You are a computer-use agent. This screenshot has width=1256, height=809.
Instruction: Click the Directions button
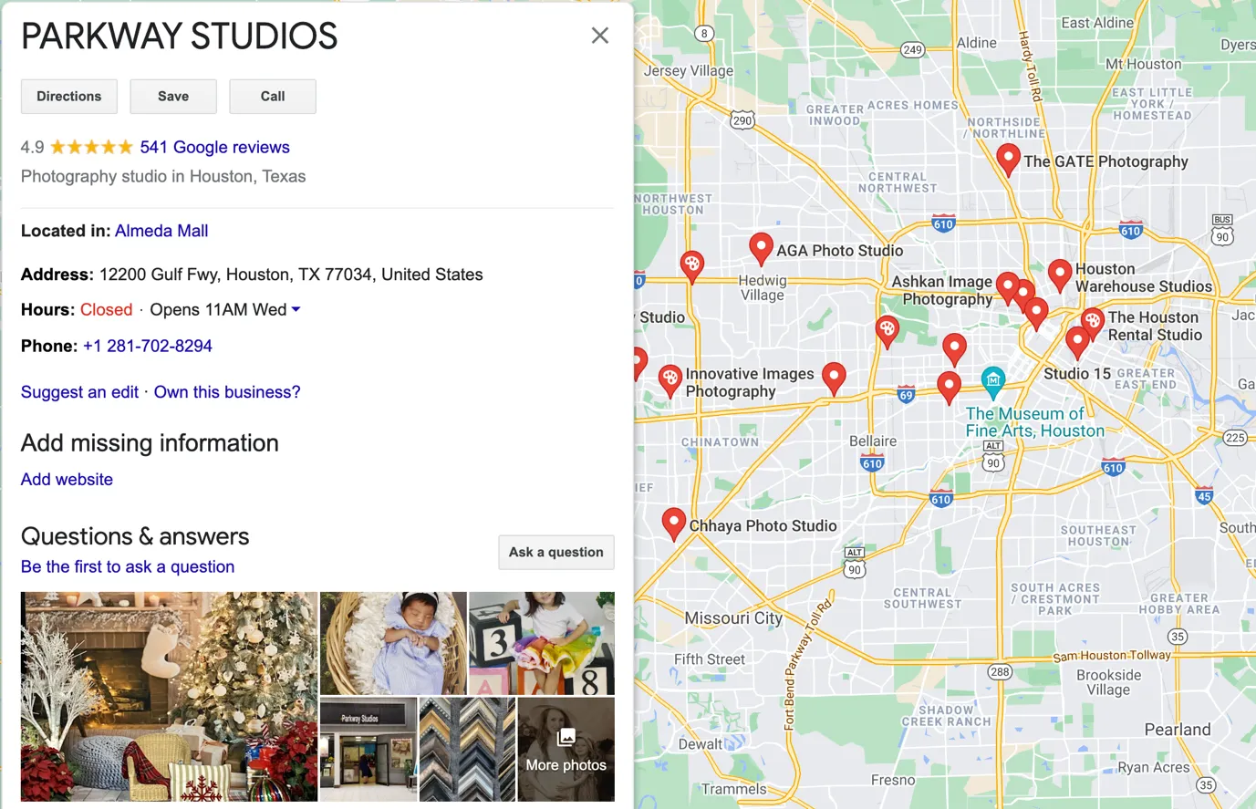coord(69,97)
